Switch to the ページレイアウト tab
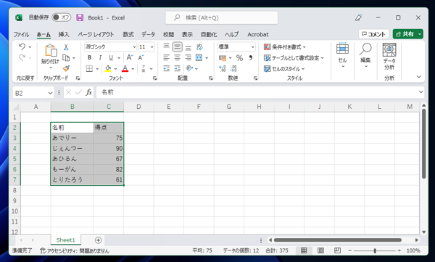 96,34
